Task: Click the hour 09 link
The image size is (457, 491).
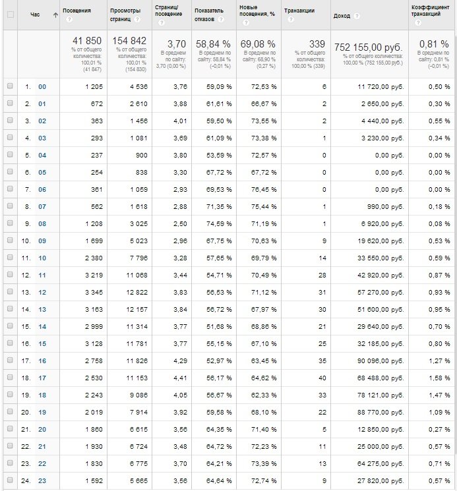Action: [42, 241]
